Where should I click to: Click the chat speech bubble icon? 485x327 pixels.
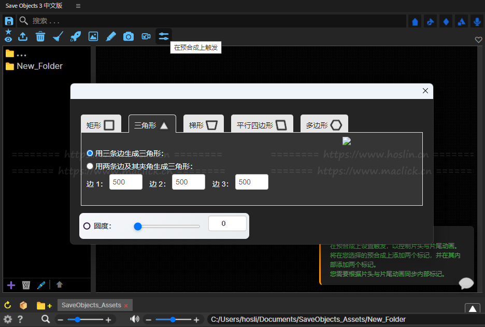point(466,283)
